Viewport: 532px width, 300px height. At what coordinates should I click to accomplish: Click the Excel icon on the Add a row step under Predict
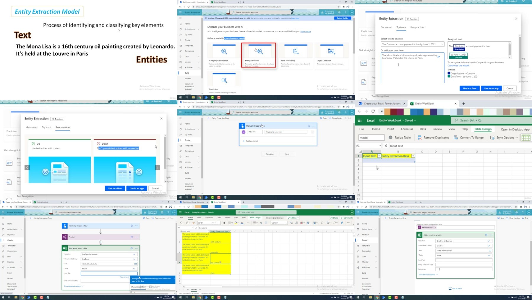(64, 248)
